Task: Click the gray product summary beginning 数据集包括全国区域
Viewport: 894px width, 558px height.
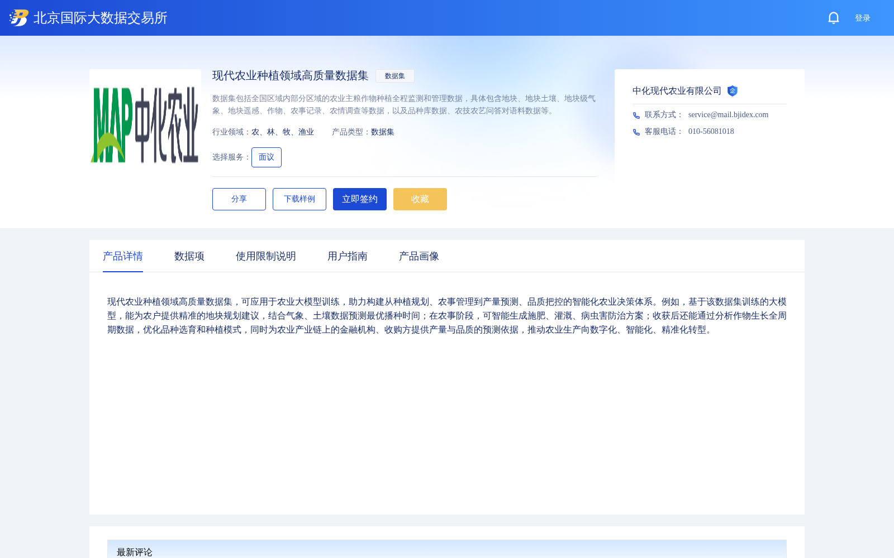Action: point(404,104)
